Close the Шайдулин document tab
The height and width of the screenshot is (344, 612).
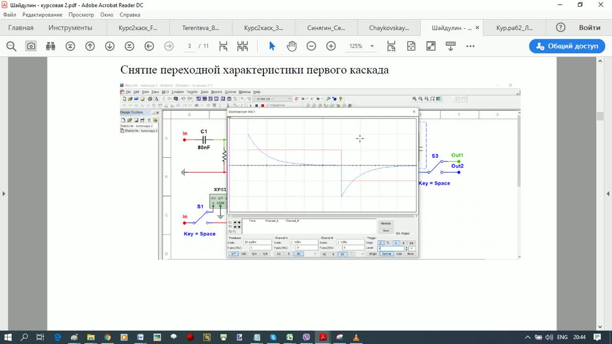[x=477, y=28]
